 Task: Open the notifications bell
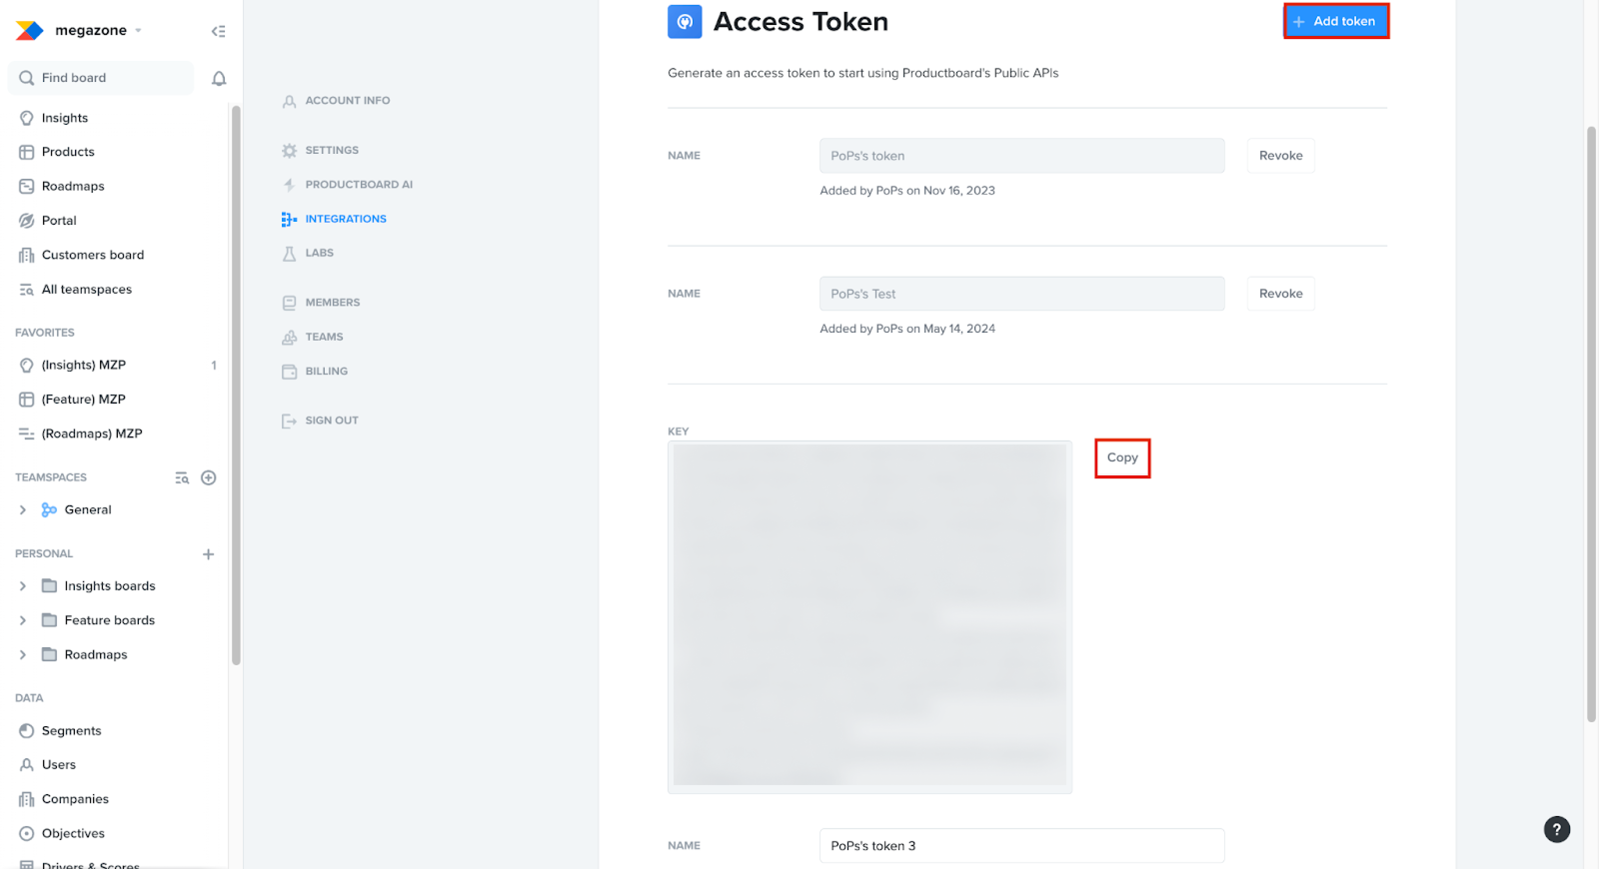tap(218, 78)
